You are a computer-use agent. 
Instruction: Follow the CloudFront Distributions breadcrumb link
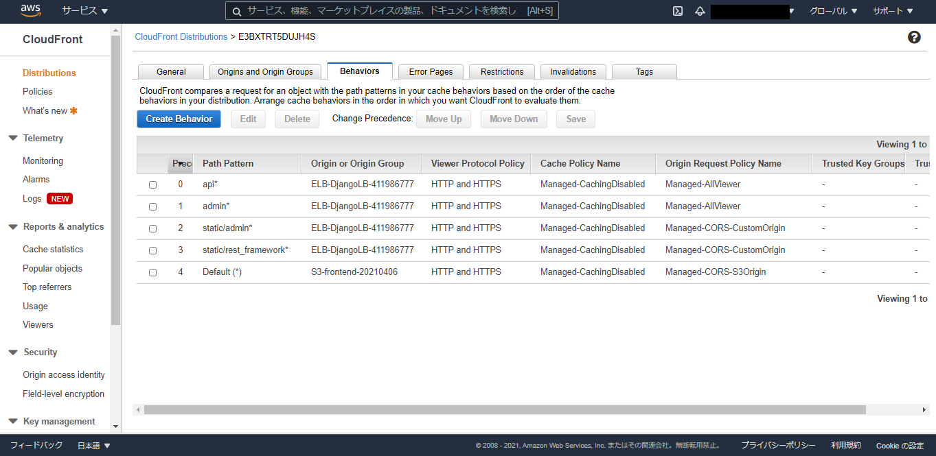(x=181, y=36)
